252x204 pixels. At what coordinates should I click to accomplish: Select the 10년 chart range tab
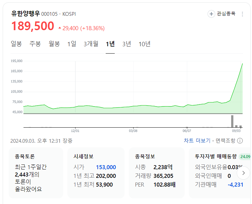pyautogui.click(x=145, y=44)
